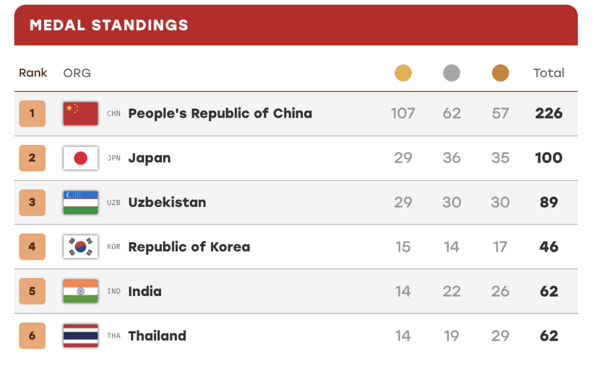Screen dimensions: 594x376
Task: Click the Medal Standings heading
Action: [x=109, y=25]
